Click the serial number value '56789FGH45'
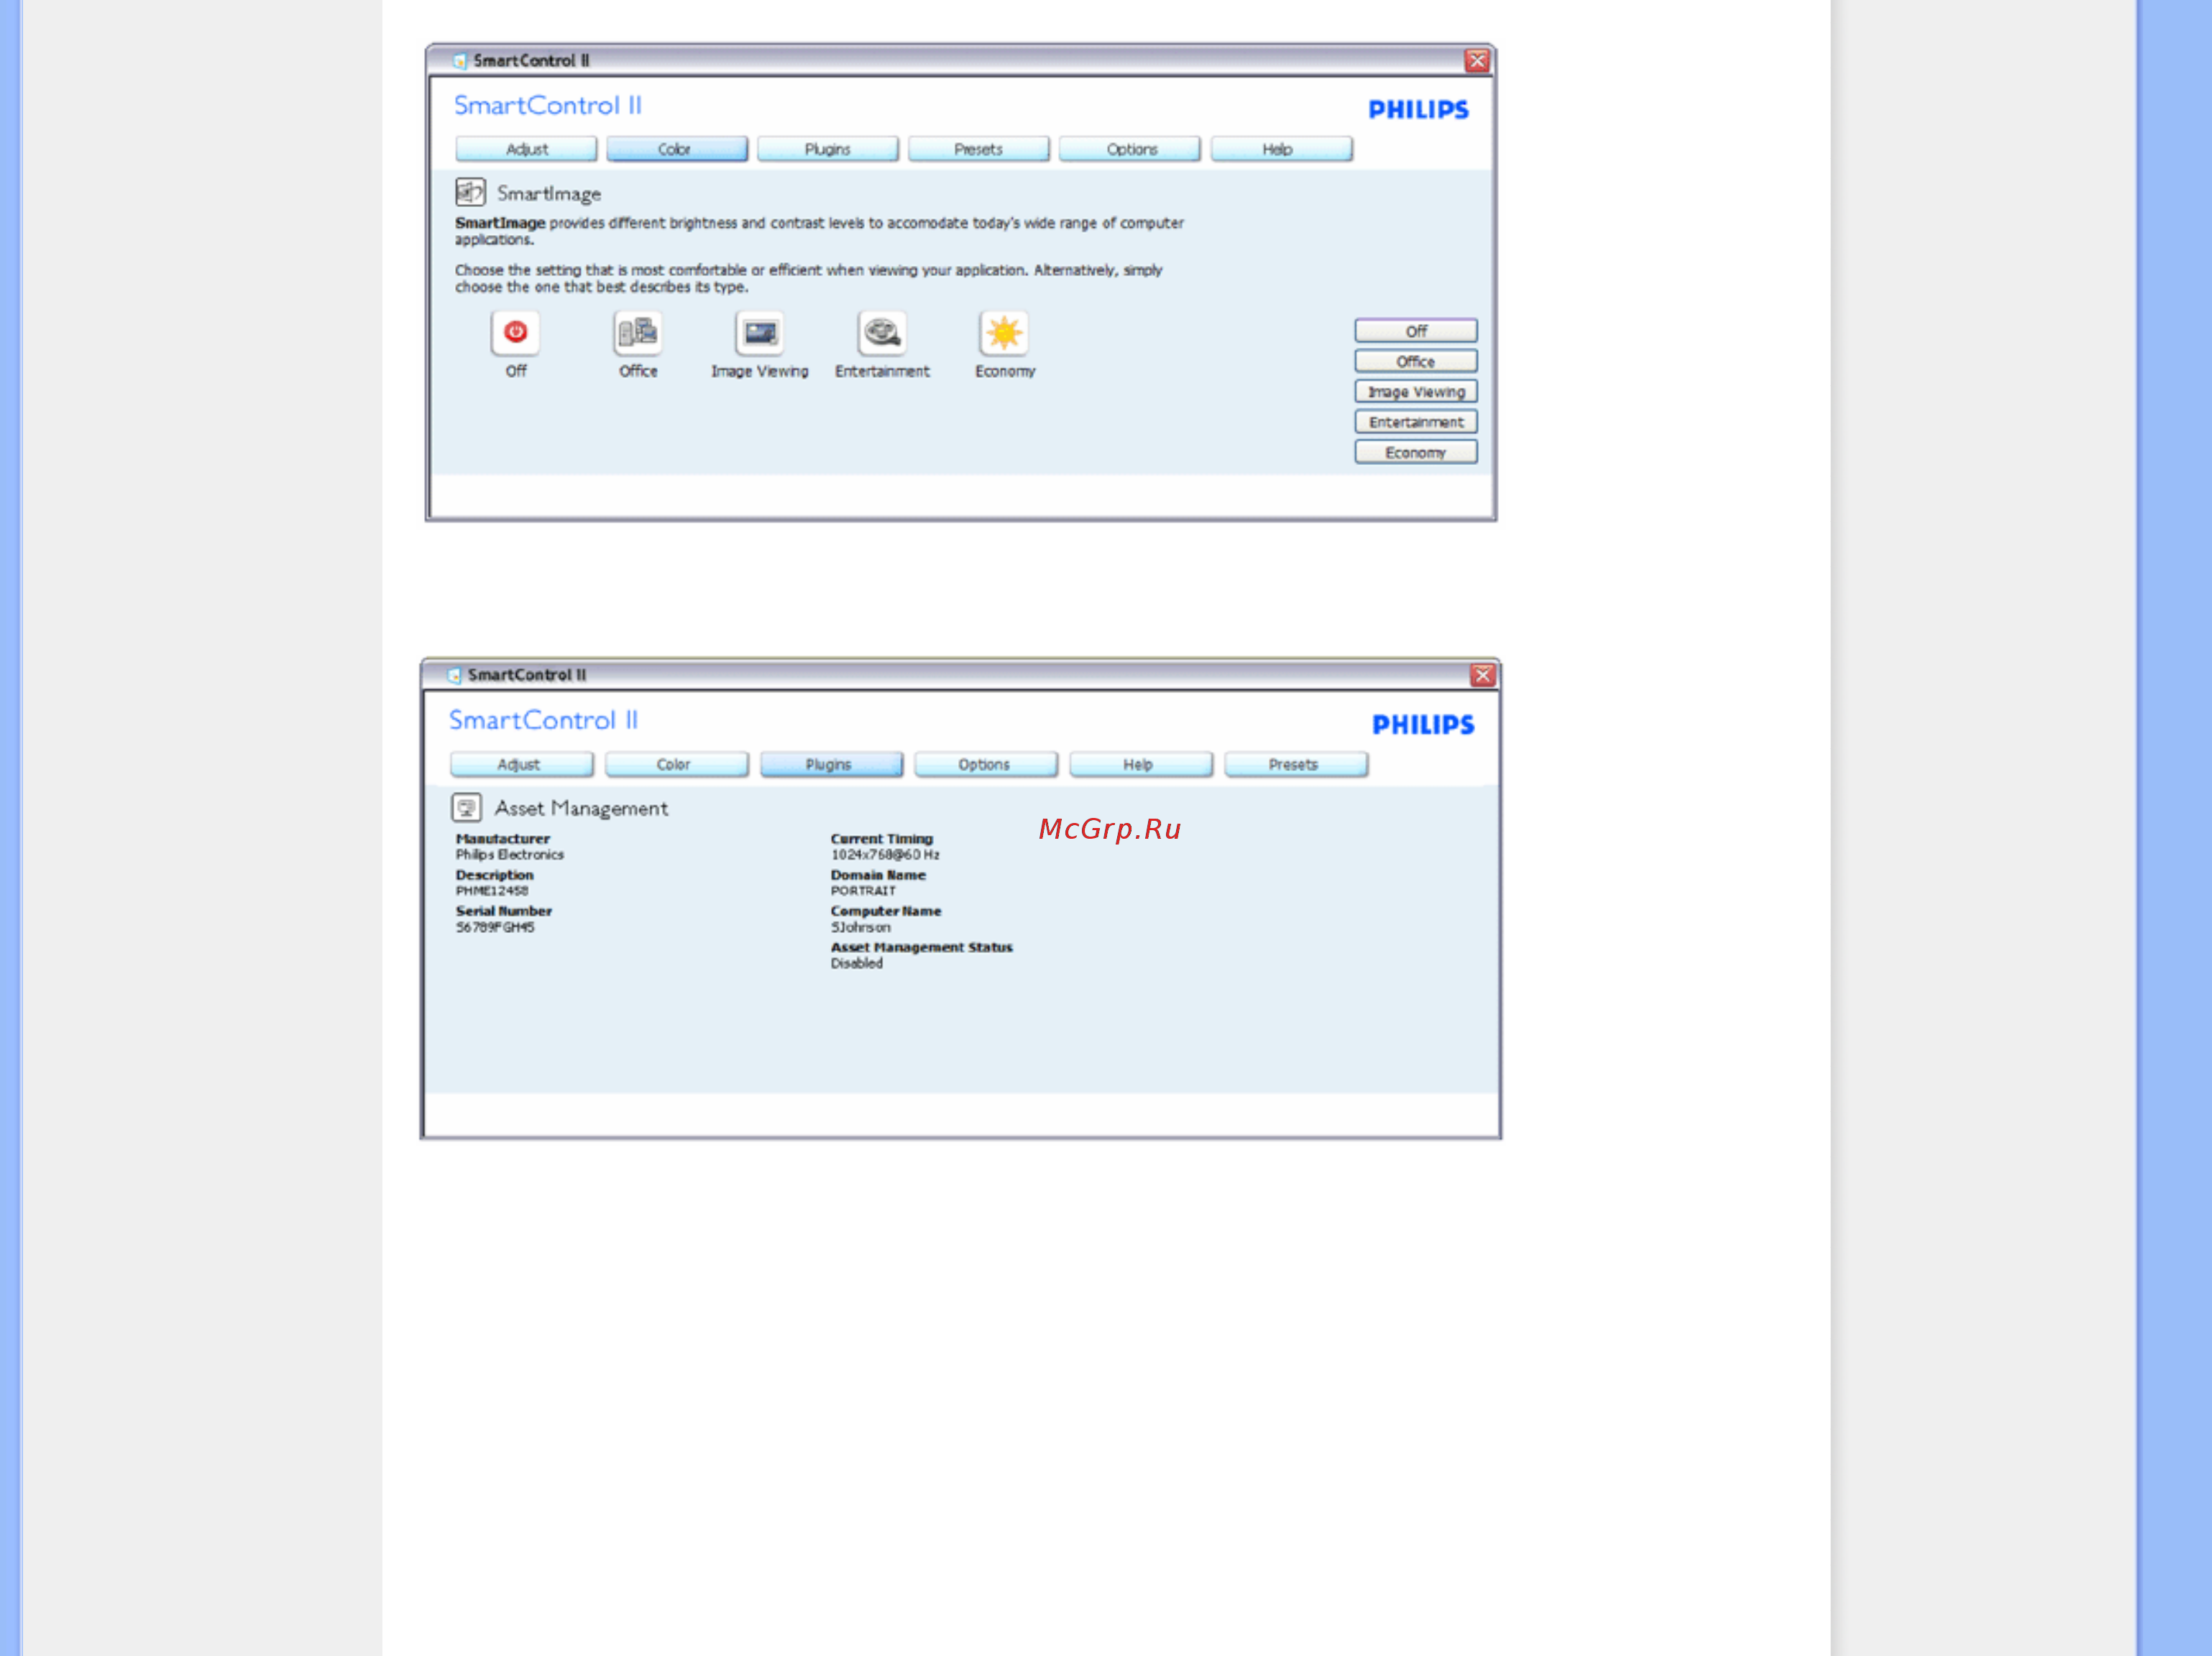This screenshot has height=1656, width=2212. 495,927
